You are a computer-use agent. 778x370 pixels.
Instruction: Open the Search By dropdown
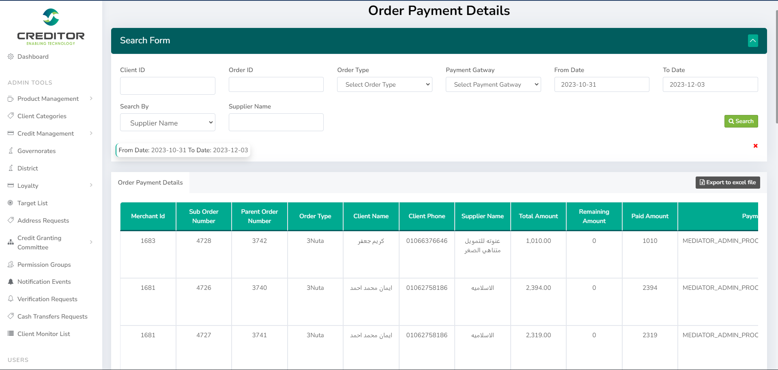[168, 123]
